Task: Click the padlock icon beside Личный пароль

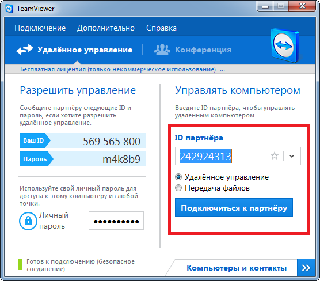Action: (28, 221)
